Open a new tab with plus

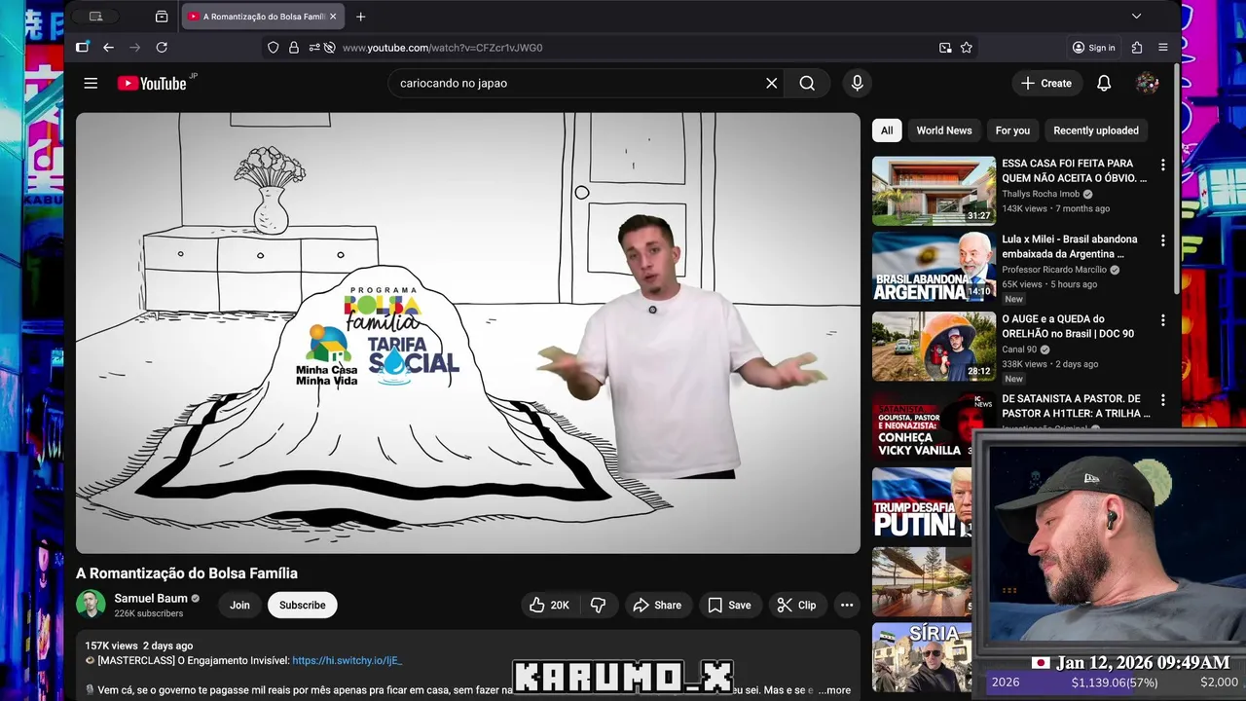click(x=360, y=17)
